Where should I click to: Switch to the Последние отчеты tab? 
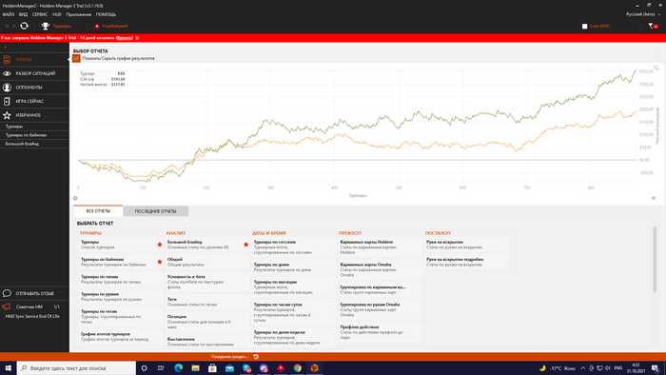tap(155, 211)
